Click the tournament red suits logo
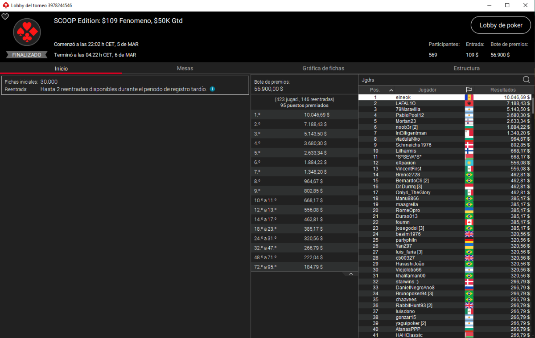Screen dimensions: 535x338 (x=27, y=32)
